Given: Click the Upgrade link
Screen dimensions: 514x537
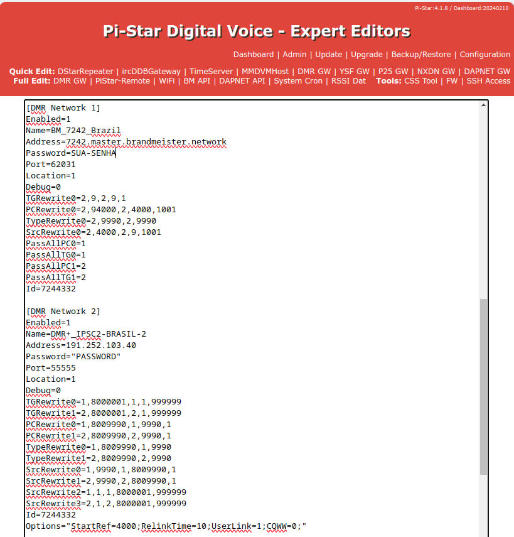Looking at the screenshot, I should coord(367,55).
